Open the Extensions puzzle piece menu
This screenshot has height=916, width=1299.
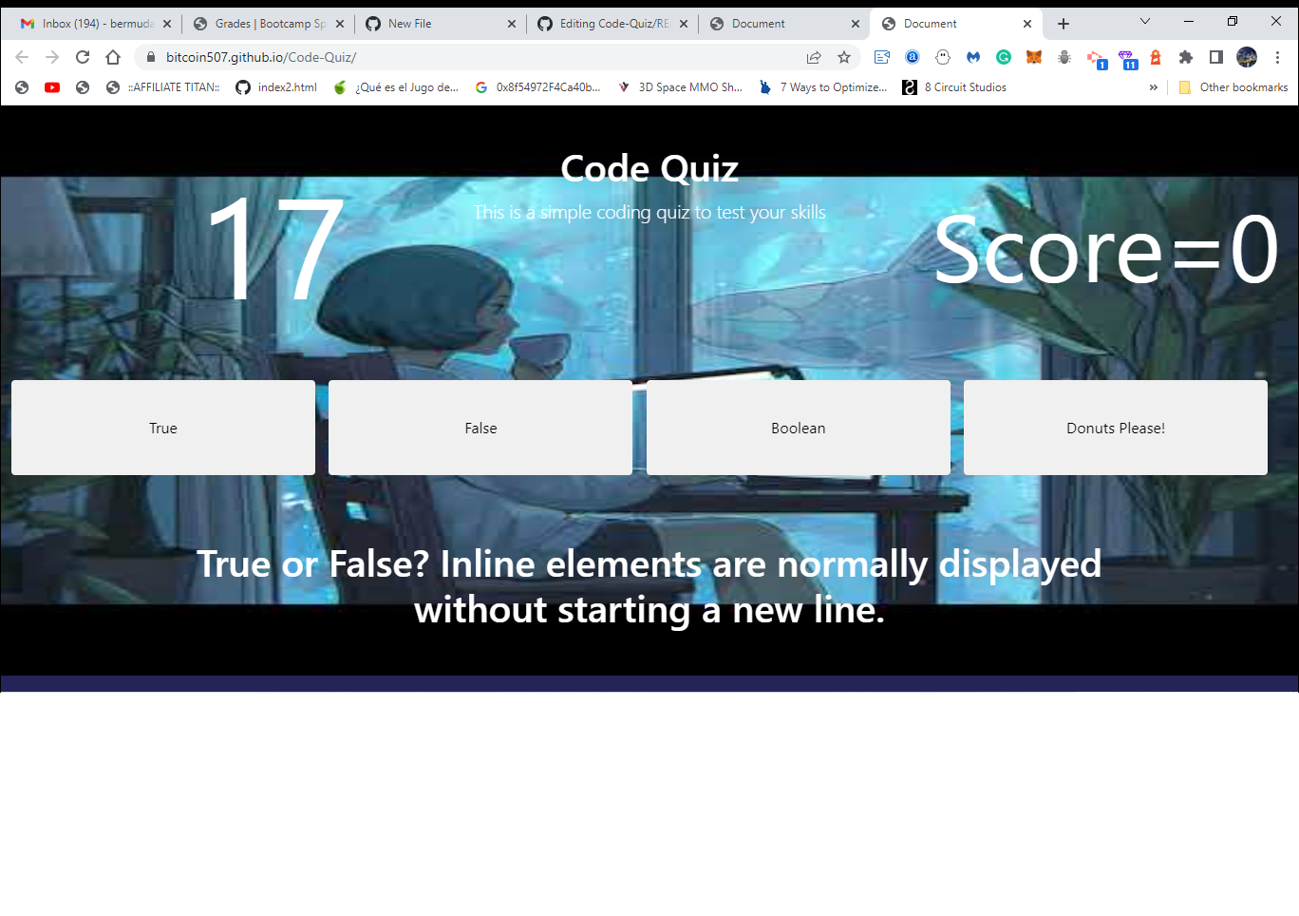click(x=1186, y=57)
